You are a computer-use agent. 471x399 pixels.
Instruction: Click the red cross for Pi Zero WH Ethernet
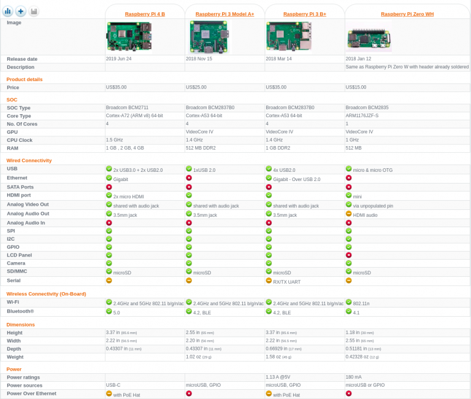[x=349, y=178]
